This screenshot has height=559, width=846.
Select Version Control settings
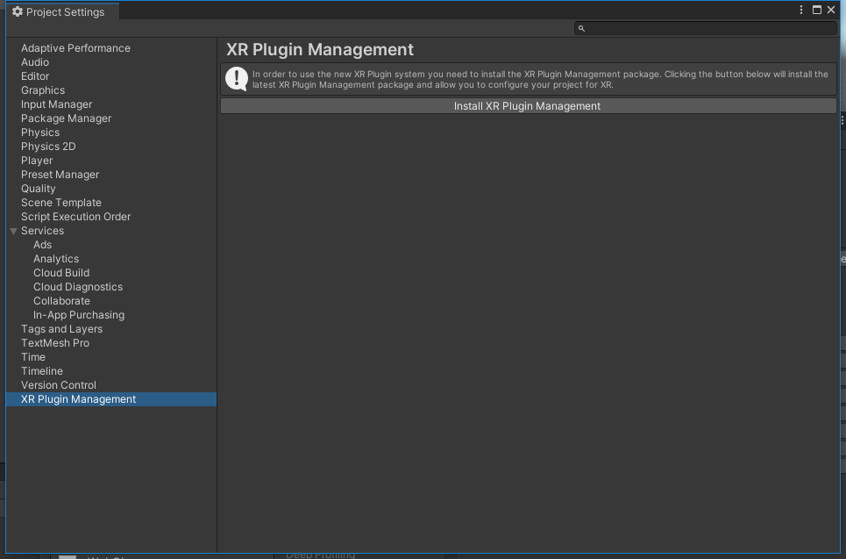(59, 385)
